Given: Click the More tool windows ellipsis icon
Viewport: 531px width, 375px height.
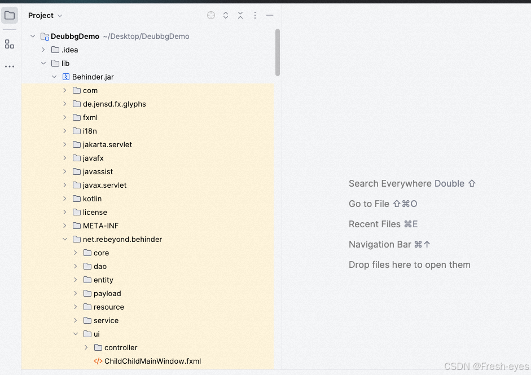Looking at the screenshot, I should tap(9, 67).
